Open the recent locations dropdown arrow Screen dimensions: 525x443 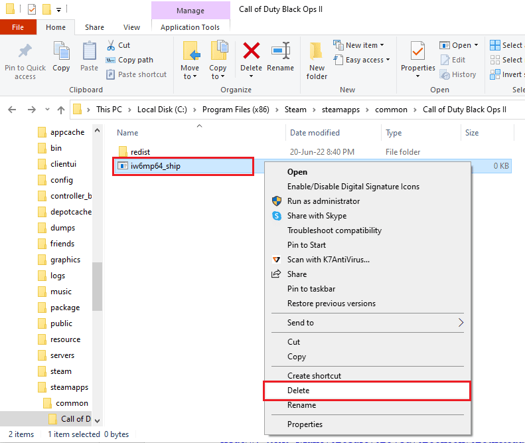coord(47,109)
